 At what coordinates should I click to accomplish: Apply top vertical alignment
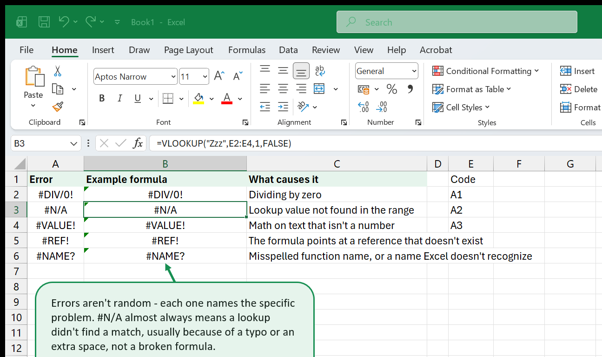265,70
